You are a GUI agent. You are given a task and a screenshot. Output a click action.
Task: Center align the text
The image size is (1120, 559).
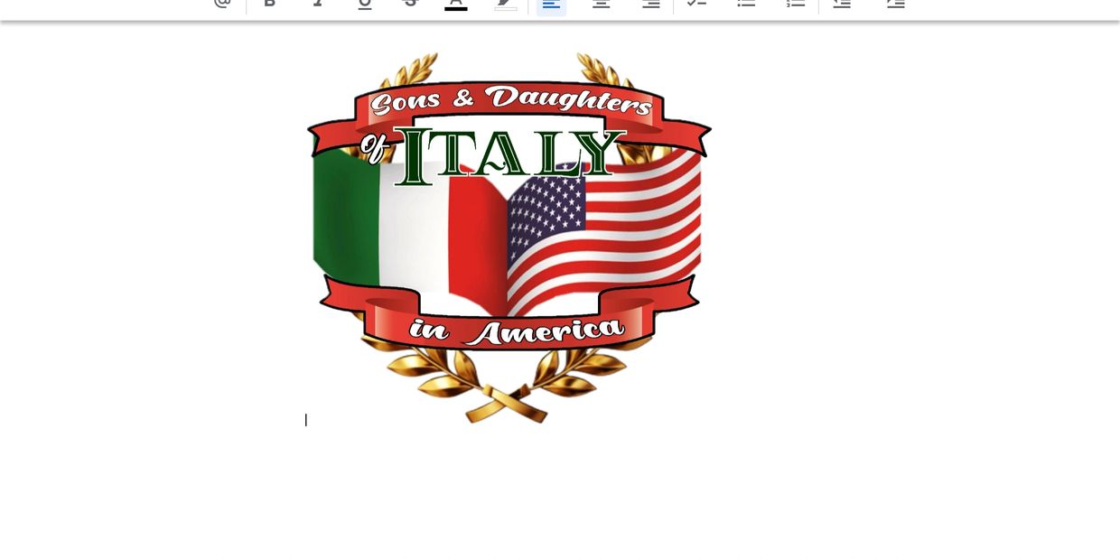coord(601,4)
